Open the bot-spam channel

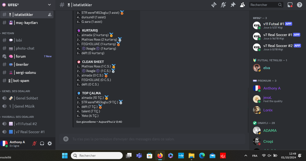click(x=27, y=80)
